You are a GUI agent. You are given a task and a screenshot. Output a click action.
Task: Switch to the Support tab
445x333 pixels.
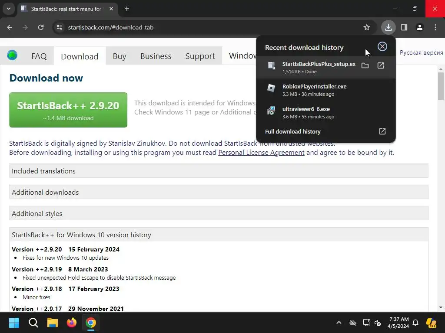click(x=200, y=56)
